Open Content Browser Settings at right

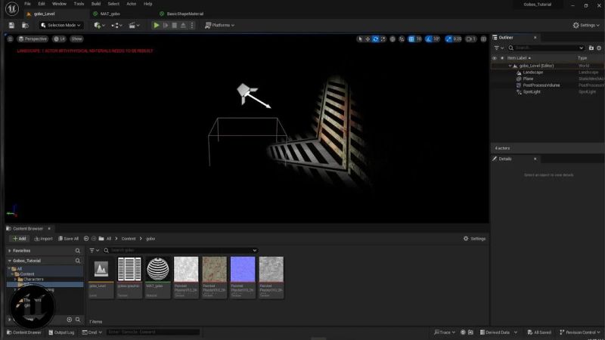tap(474, 239)
